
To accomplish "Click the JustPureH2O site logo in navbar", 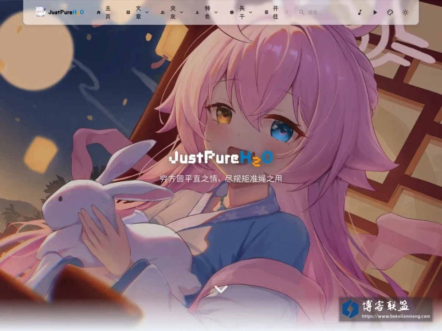I will [60, 12].
